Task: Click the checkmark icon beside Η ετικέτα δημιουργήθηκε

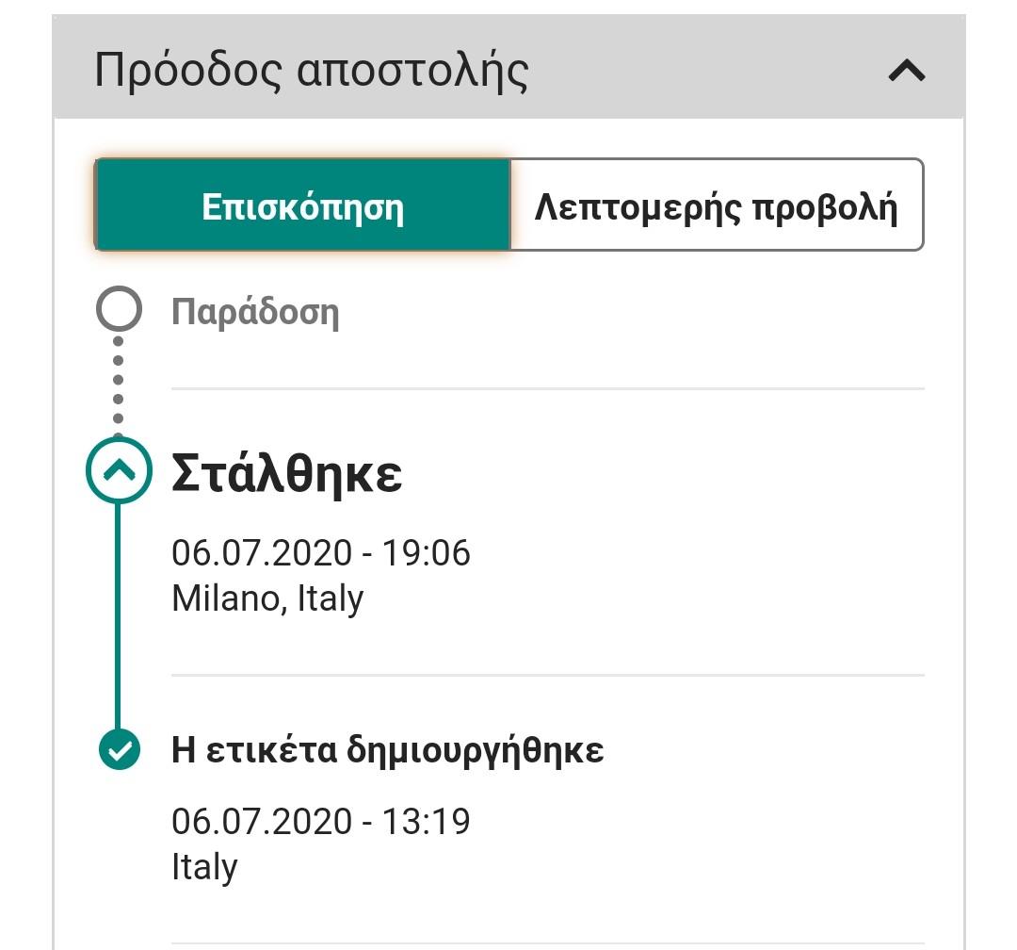Action: pos(117,751)
